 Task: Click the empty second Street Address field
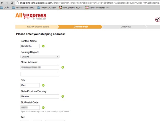click(40, 74)
